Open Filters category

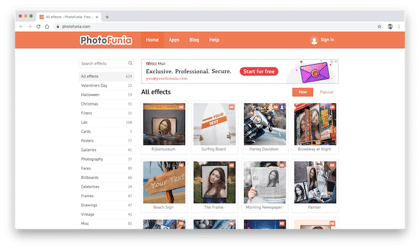pyautogui.click(x=107, y=113)
